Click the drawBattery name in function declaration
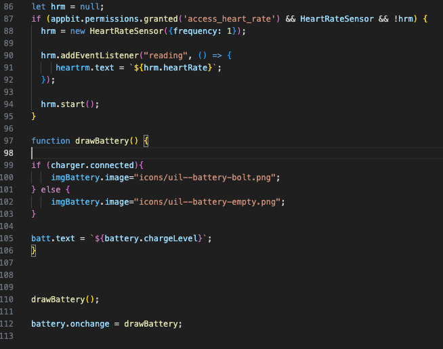This screenshot has height=349, width=443. (102, 141)
